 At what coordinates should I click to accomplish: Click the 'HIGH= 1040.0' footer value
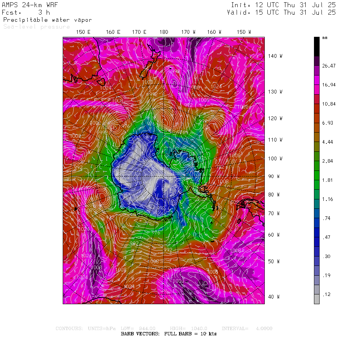(189, 329)
